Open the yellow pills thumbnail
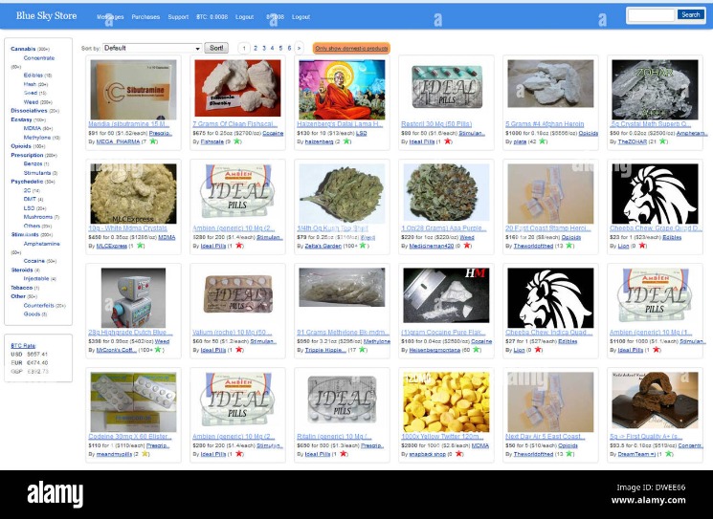The image size is (713, 519). tap(446, 401)
